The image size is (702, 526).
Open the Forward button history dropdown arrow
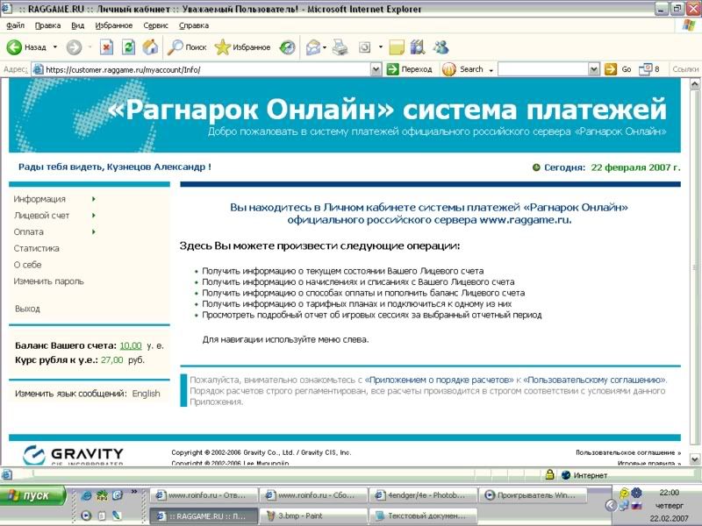click(90, 47)
